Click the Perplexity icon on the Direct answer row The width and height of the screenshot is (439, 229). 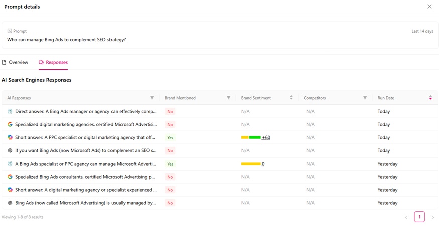tap(10, 111)
